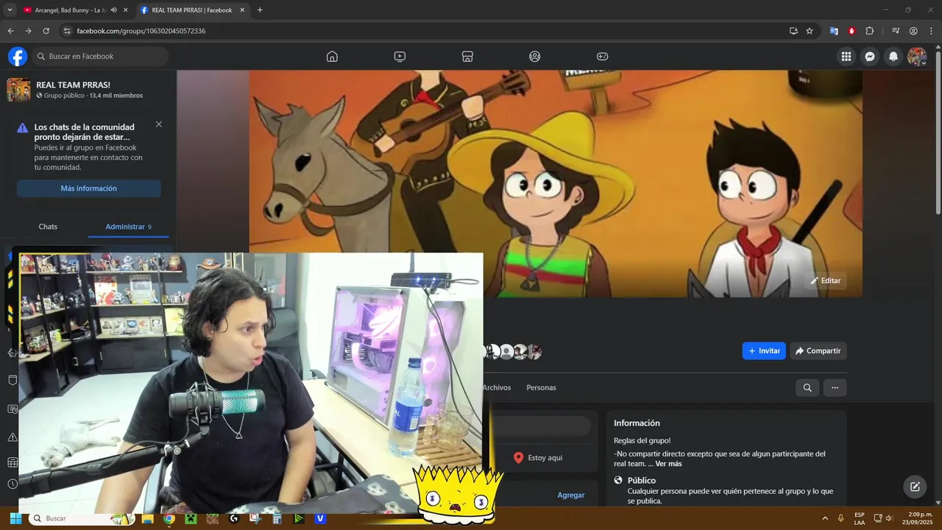Viewport: 942px width, 530px height.
Task: Click the Estoy aquí check-in button
Action: 538,458
